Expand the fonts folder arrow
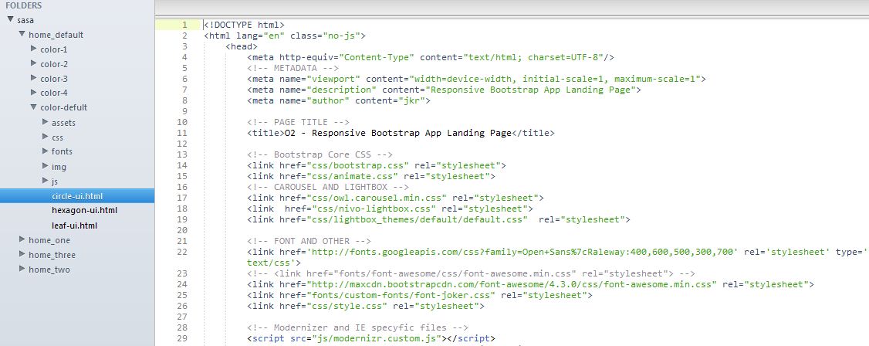 [46, 151]
